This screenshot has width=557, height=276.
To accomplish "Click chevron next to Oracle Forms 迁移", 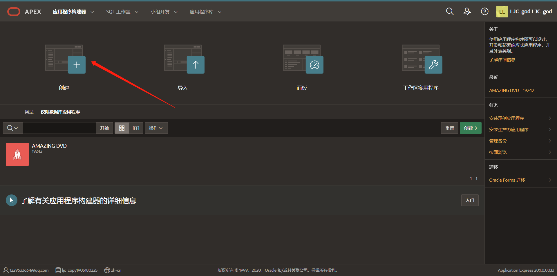I will click(x=550, y=180).
